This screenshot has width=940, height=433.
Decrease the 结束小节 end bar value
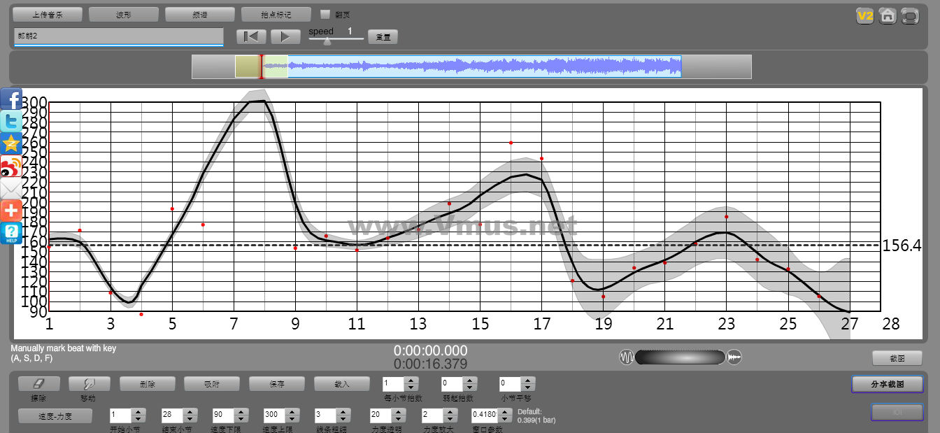pyautogui.click(x=188, y=418)
